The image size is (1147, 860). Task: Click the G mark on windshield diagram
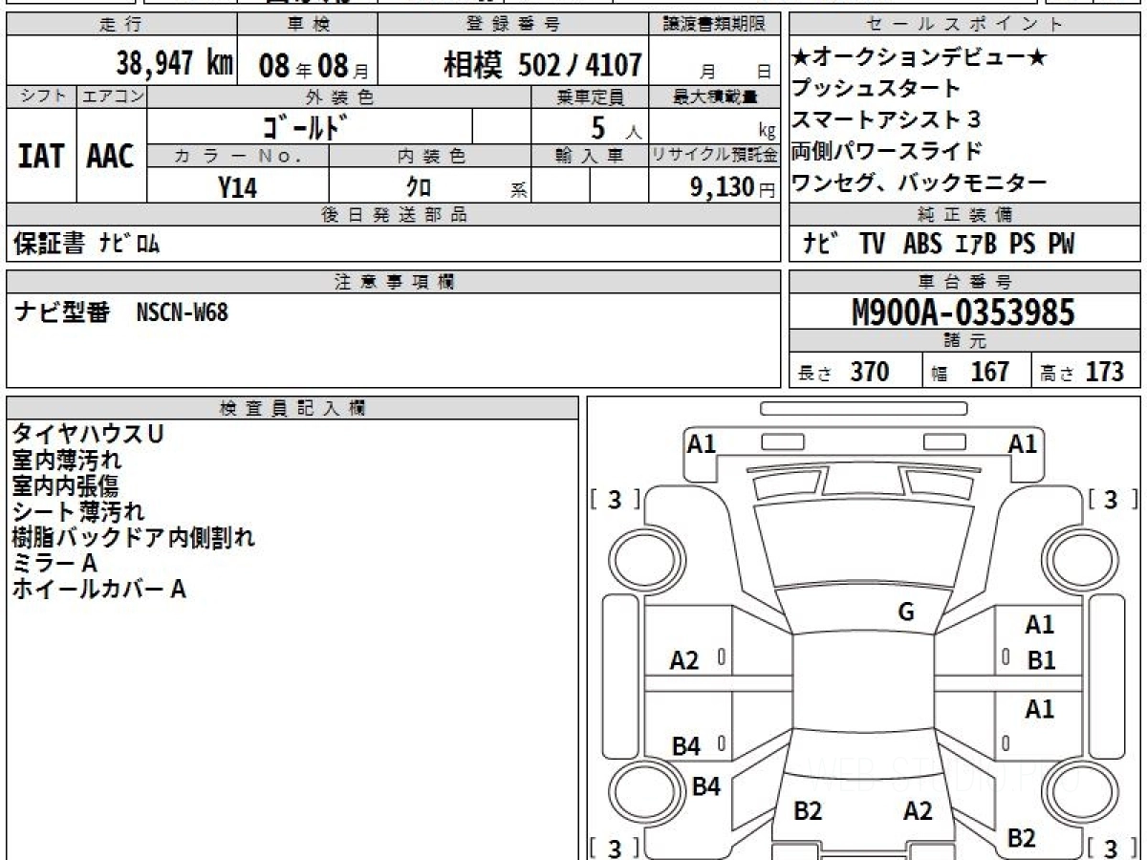pos(906,613)
